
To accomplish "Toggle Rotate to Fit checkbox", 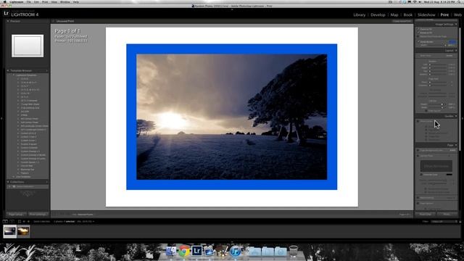I will pyautogui.click(x=418, y=33).
